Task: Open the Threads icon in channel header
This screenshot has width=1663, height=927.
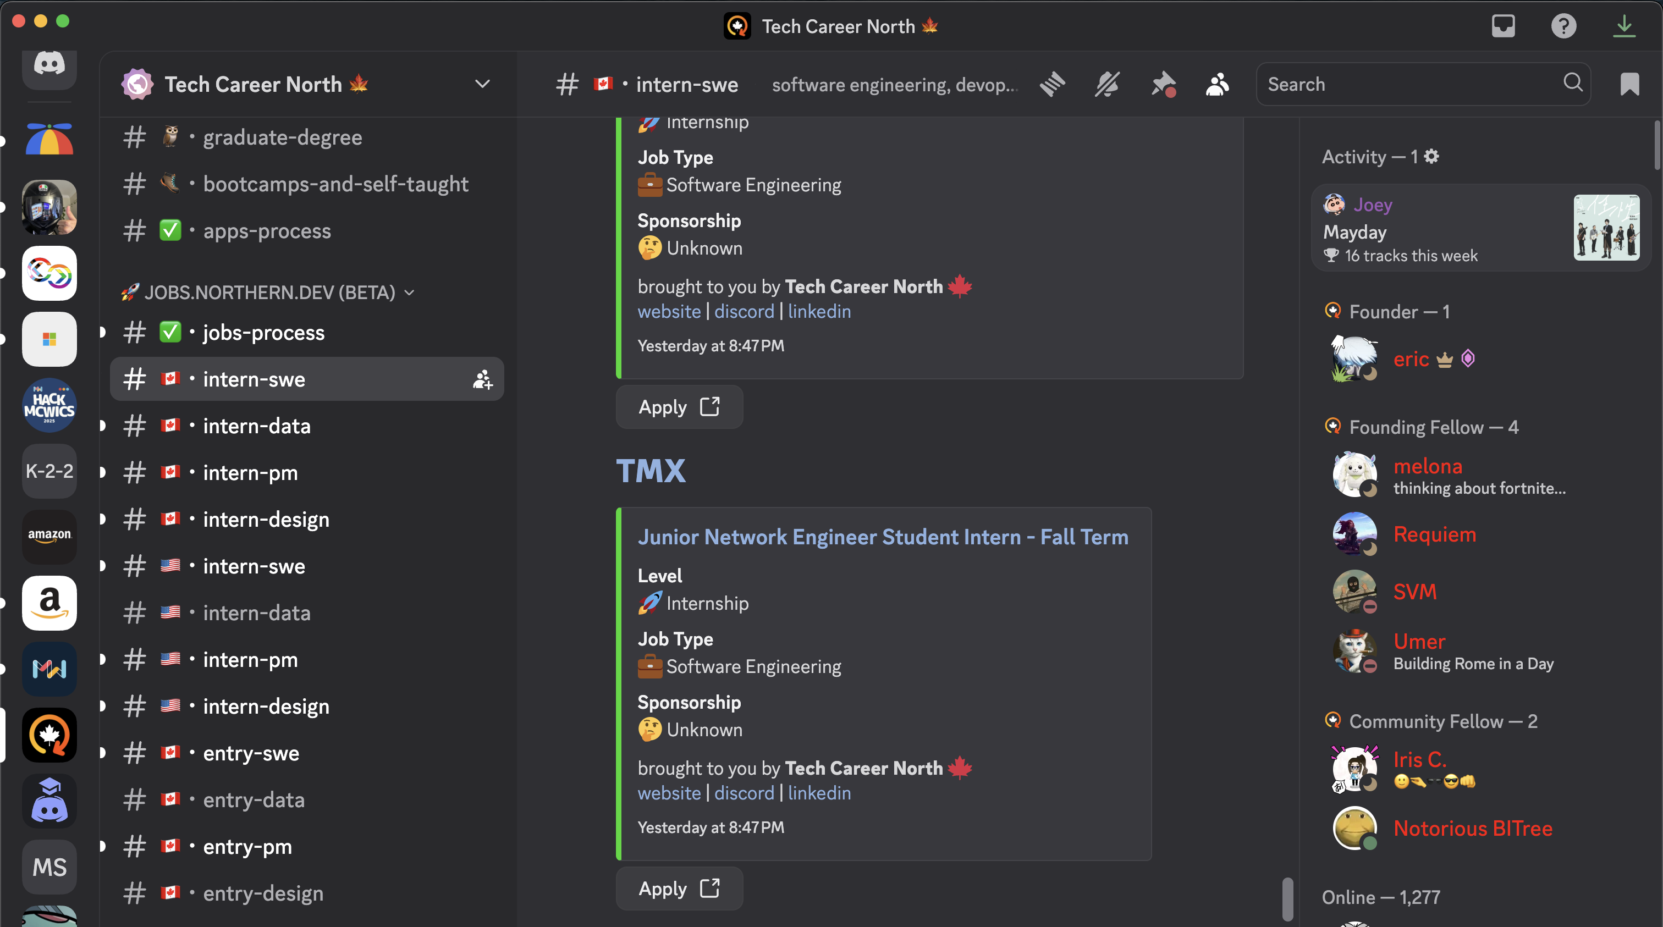Action: (1052, 85)
